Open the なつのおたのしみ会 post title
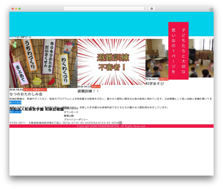 (x=26, y=94)
